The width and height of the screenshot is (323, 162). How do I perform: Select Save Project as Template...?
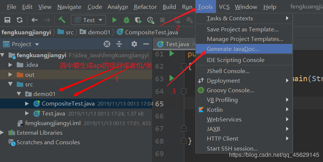pyautogui.click(x=244, y=30)
